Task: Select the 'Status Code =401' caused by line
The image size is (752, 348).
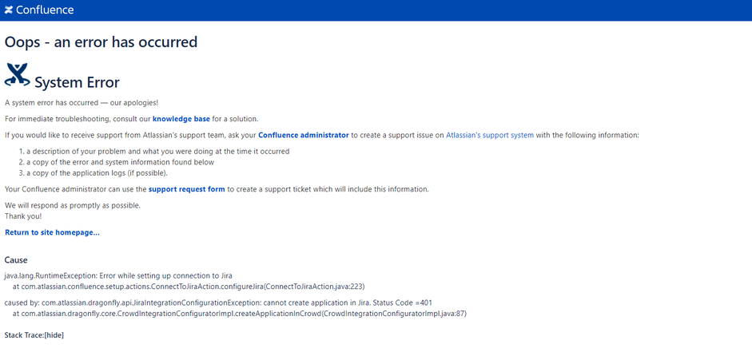Action: point(219,303)
